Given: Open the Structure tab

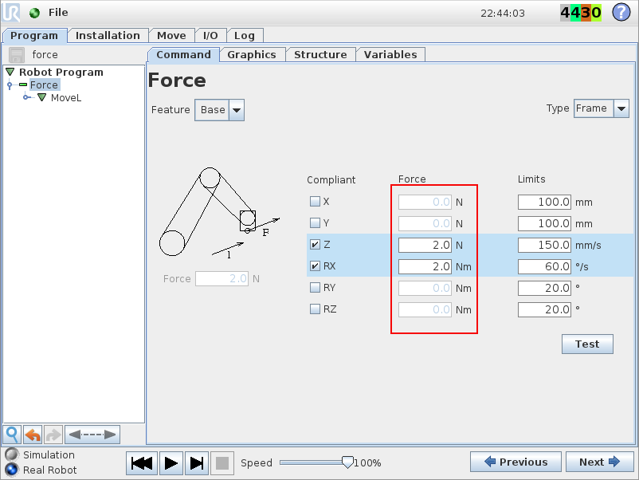Looking at the screenshot, I should (x=321, y=55).
